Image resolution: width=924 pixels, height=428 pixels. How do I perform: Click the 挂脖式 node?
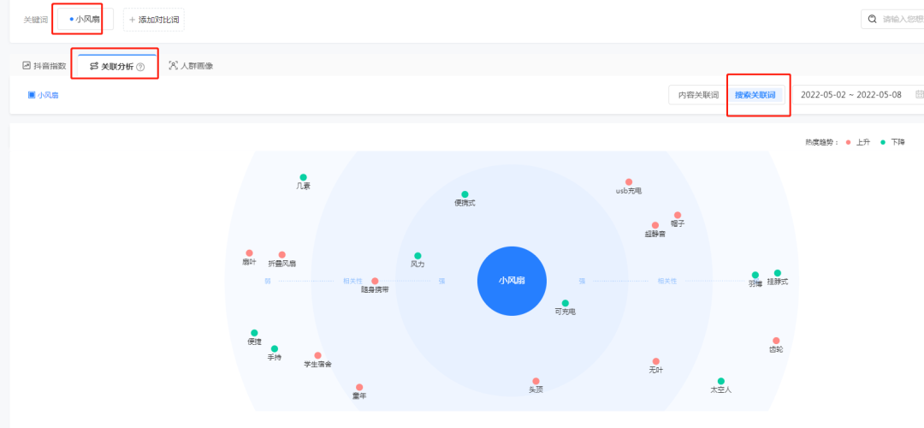[x=777, y=273]
